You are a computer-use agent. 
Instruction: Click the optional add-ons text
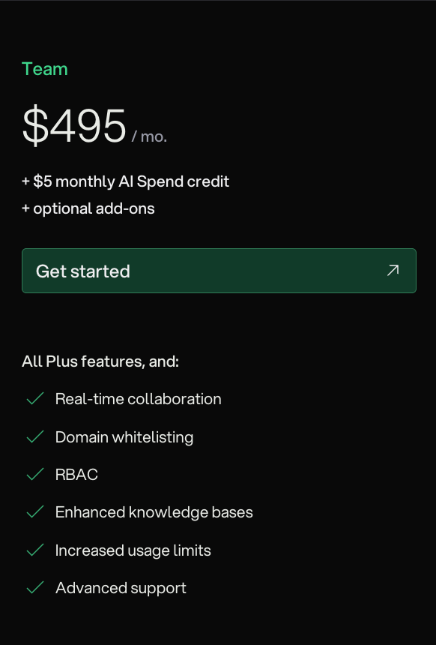[x=88, y=208]
